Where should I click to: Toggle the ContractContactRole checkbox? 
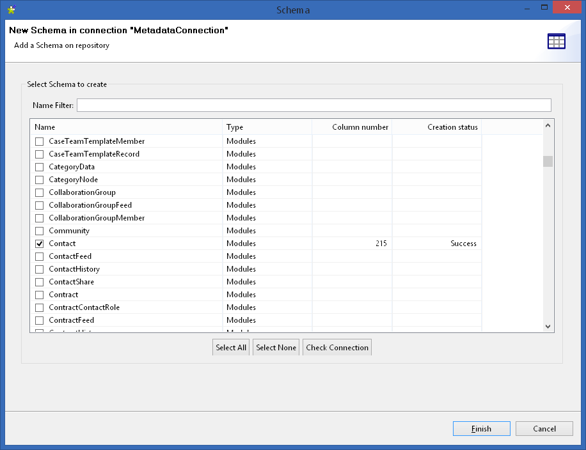[40, 307]
